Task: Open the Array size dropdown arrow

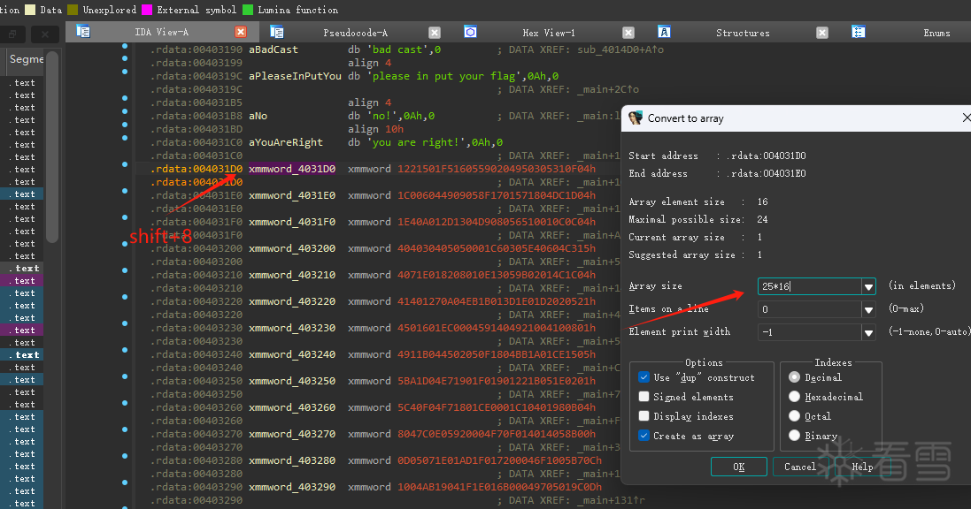Action: pos(868,286)
